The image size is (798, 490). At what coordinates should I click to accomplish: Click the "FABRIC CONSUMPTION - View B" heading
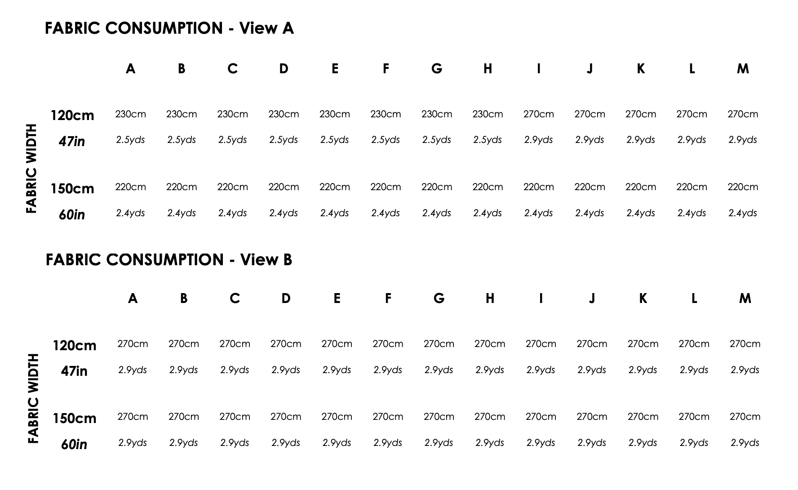(x=169, y=260)
